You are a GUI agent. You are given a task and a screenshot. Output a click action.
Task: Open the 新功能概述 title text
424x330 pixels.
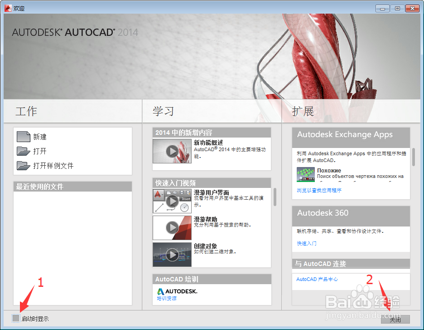(208, 143)
